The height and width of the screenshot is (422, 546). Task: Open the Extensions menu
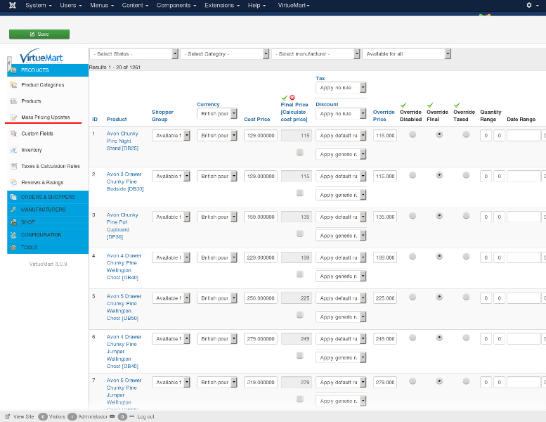(222, 5)
